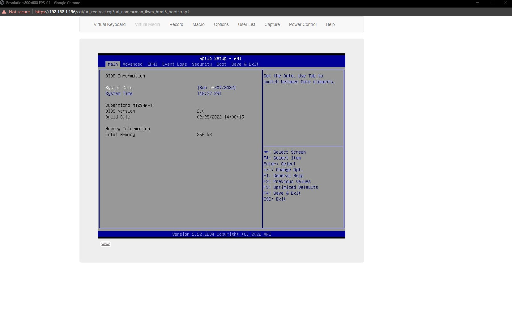Switch to the Save & Exit BIOS tab
The image size is (512, 311).
tap(245, 64)
